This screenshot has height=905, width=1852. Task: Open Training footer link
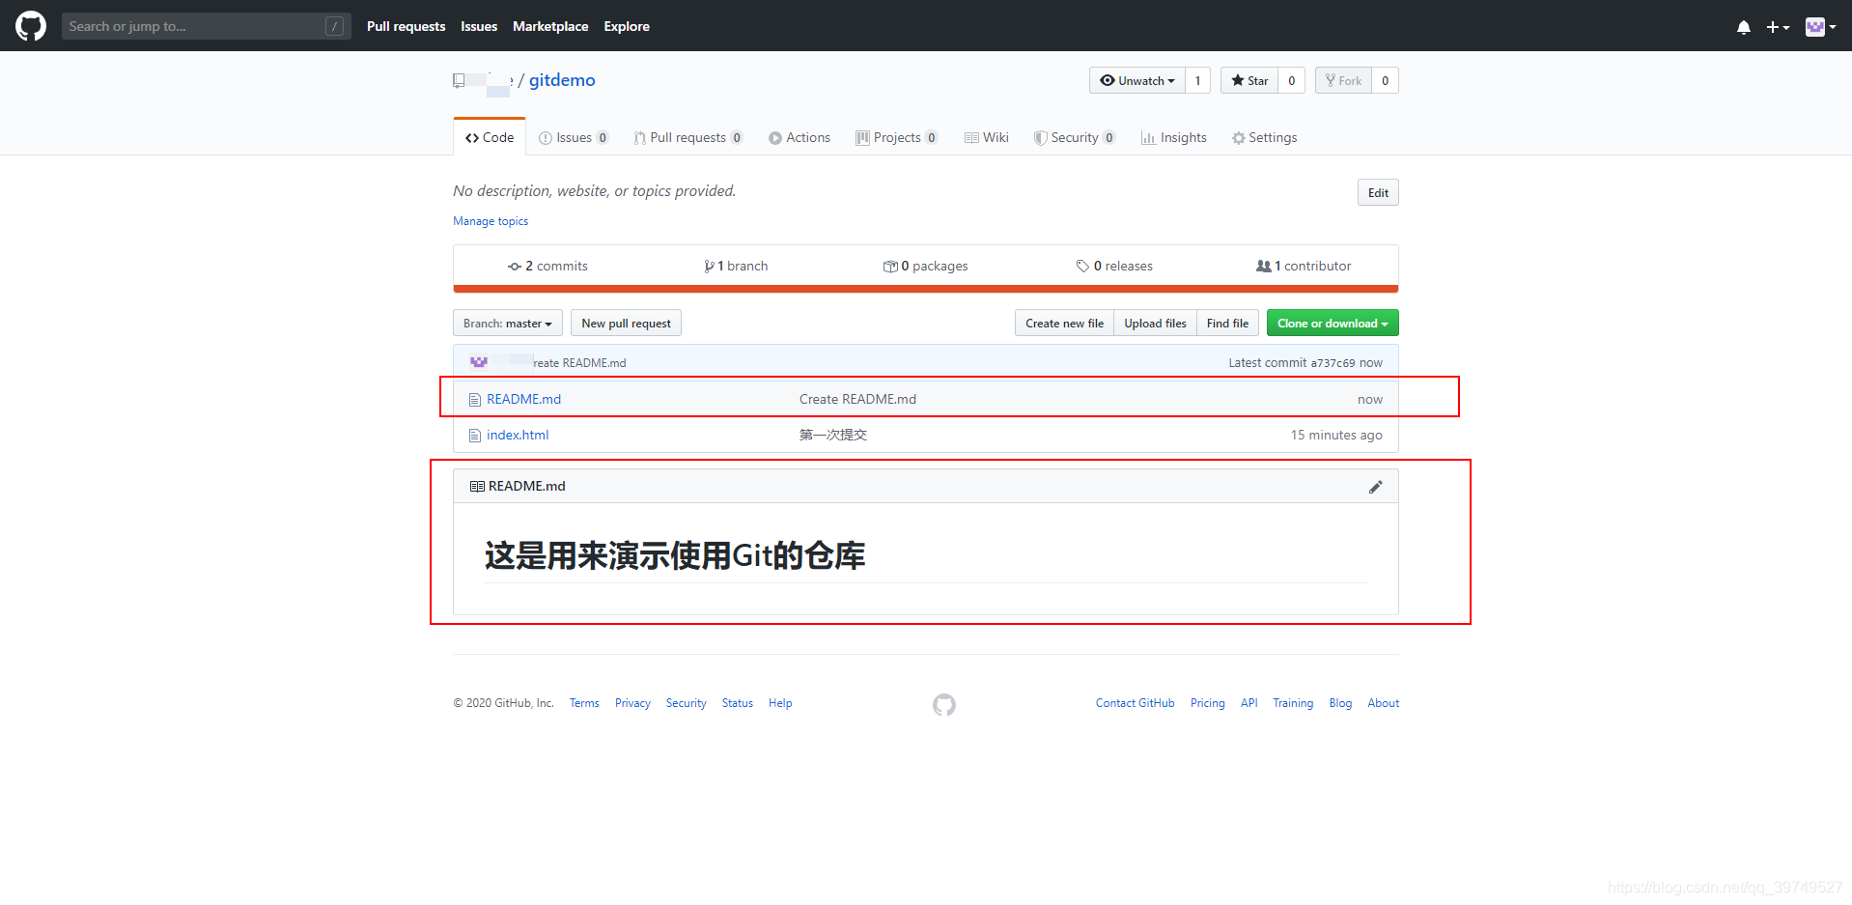click(1293, 703)
